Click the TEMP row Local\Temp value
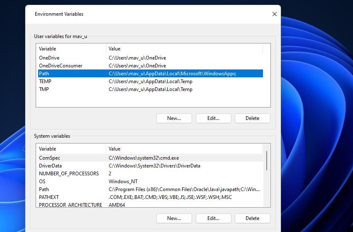Viewport: 353px width, 232px height. [151, 81]
